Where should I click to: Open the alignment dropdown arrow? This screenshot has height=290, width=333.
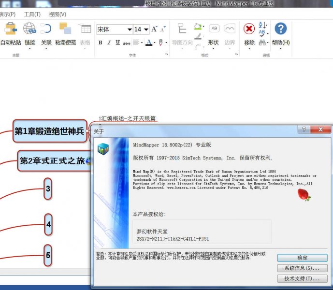(142, 43)
